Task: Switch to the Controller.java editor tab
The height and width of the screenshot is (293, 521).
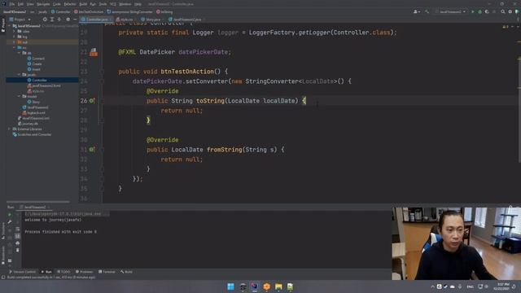Action: coord(96,20)
